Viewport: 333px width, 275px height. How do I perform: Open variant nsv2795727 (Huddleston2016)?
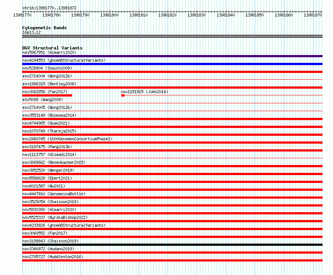click(53, 257)
